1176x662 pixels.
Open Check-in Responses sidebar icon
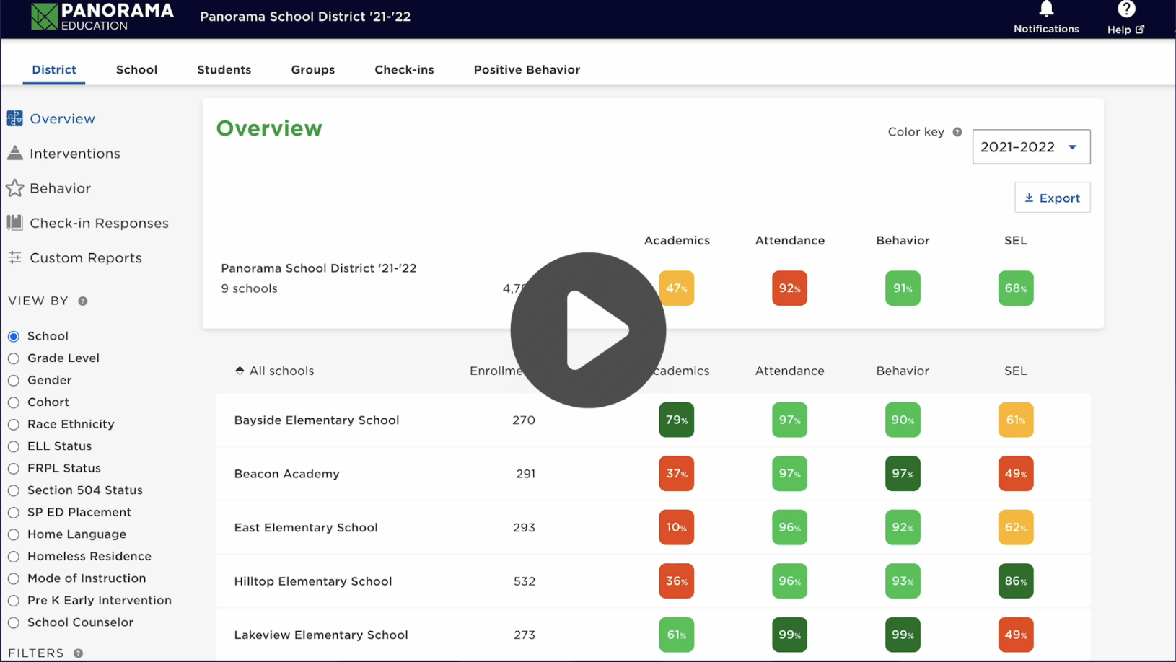(14, 223)
